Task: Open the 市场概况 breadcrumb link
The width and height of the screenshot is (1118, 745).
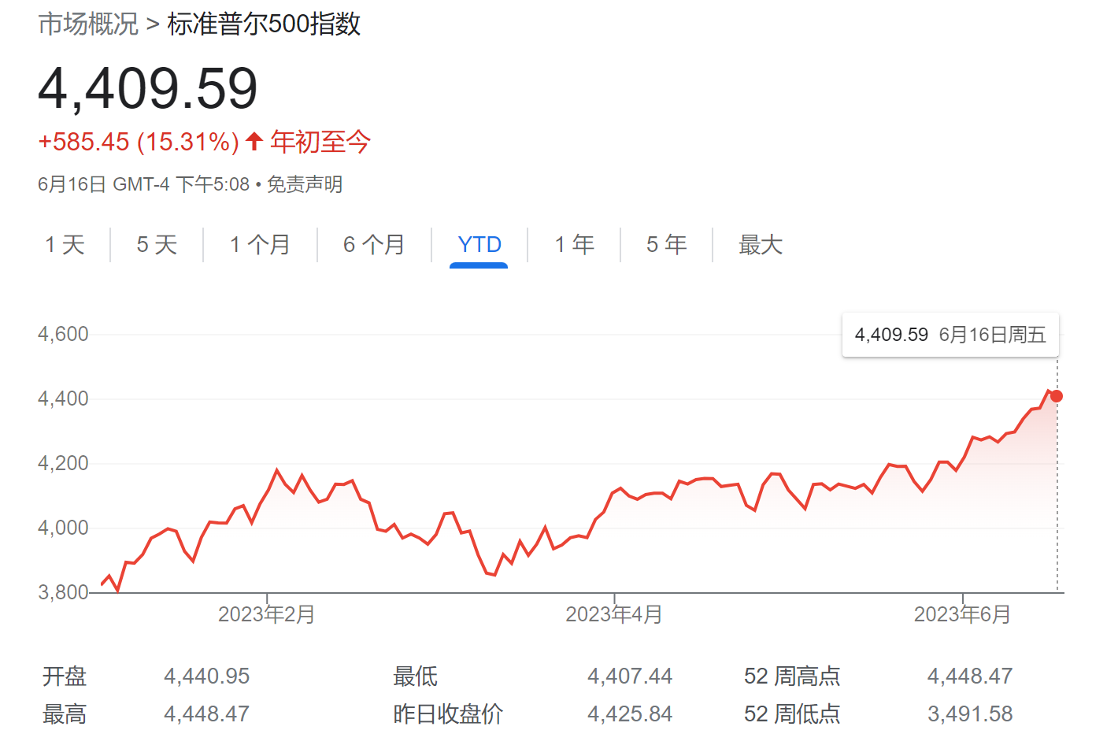Action: coord(88,24)
